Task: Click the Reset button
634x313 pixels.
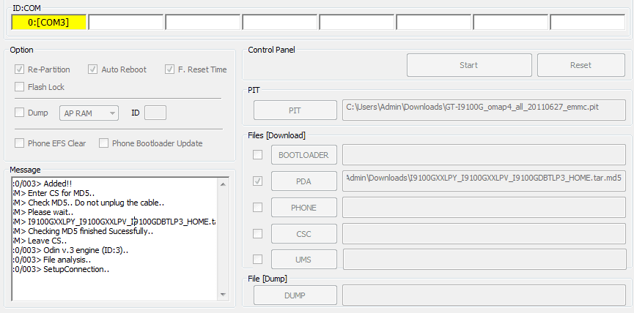Action: [581, 65]
